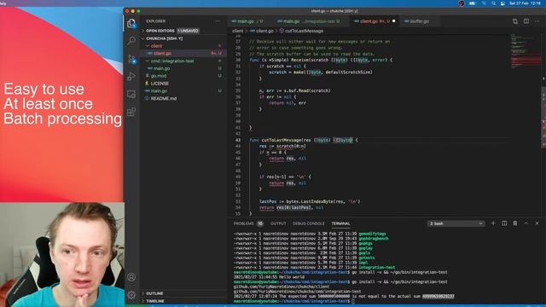Click 'cutToLastMessage' breadcrumb symbol
Screen dimensions: 546x307
pos(304,31)
